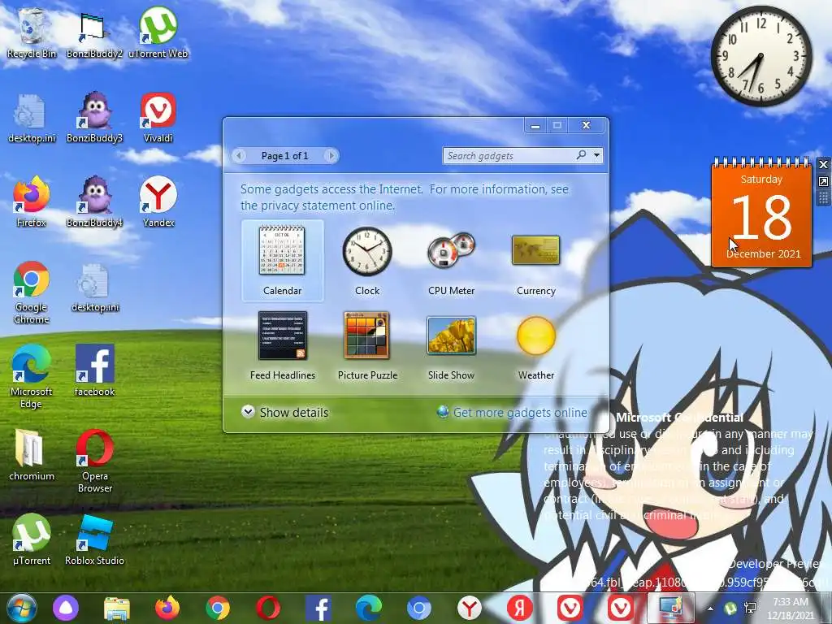Select the Roblox Studio desktop shortcut
Viewport: 832px width, 624px height.
[x=94, y=539]
